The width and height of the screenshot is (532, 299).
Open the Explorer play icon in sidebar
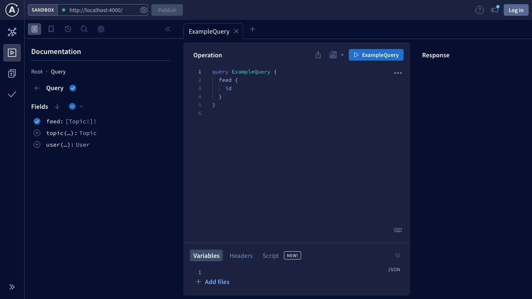tap(12, 53)
